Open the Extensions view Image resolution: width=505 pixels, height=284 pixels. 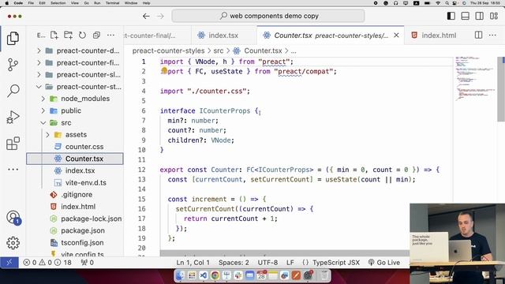(x=13, y=144)
